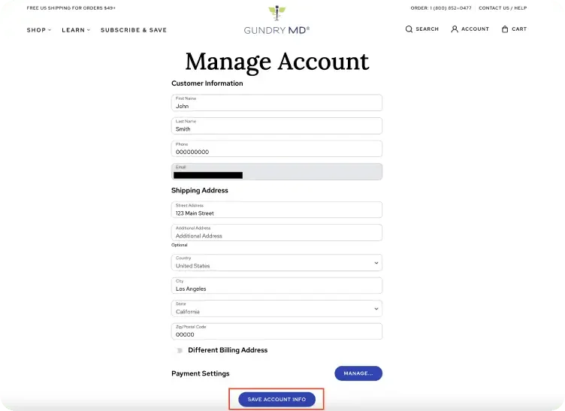Open the Learn menu

point(75,30)
